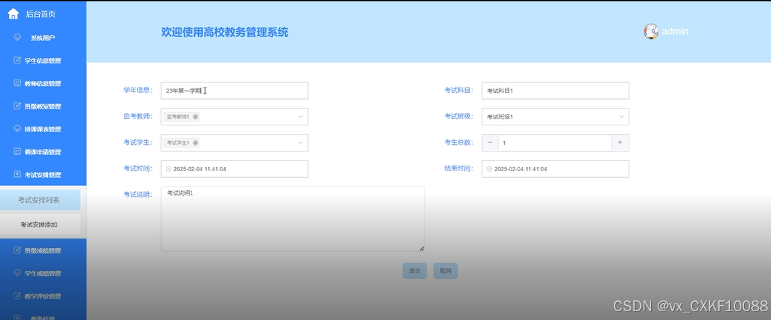Expand the 教师信息管理 menu

[x=43, y=83]
